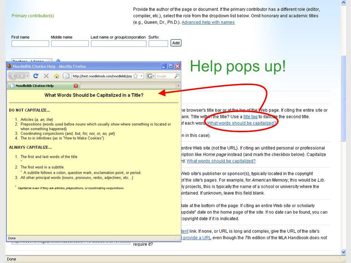Click the main page scrollbar up arrow

(344, 3)
